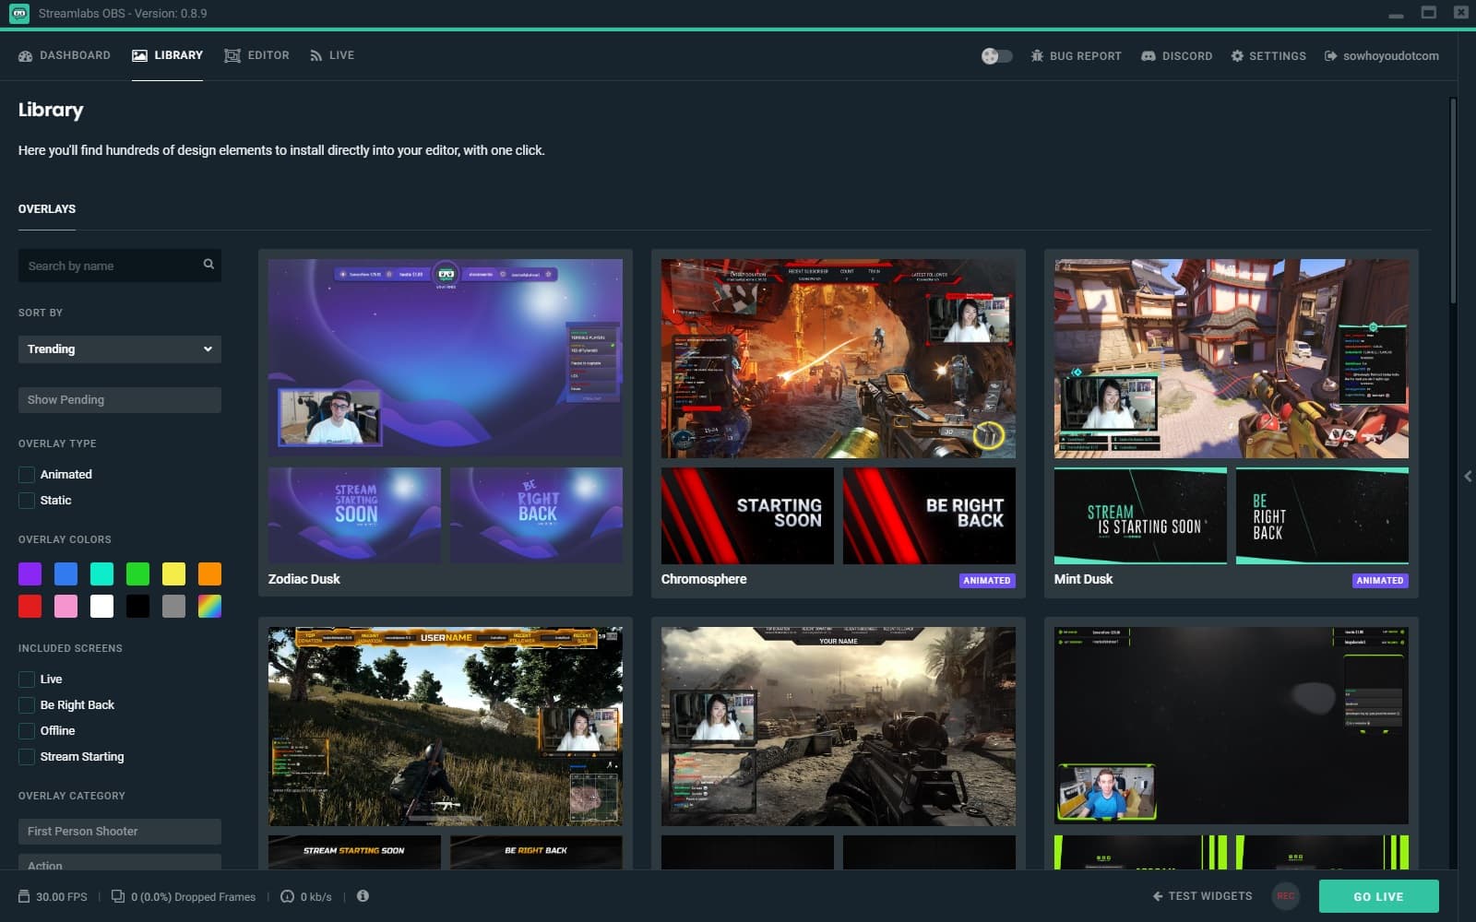This screenshot has width=1476, height=922.
Task: Click the Discord icon in the header
Action: click(x=1147, y=55)
